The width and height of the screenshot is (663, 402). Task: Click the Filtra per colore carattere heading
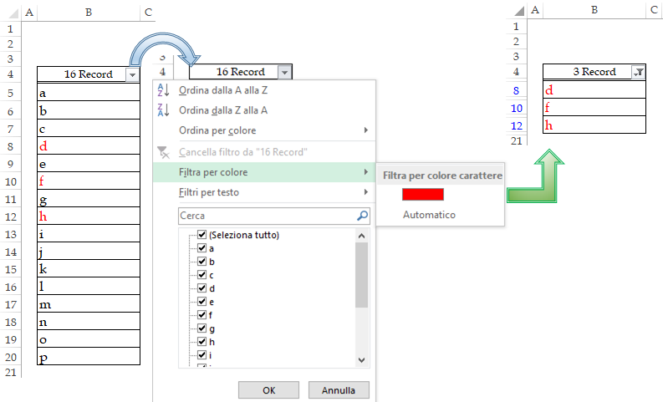[x=442, y=176]
